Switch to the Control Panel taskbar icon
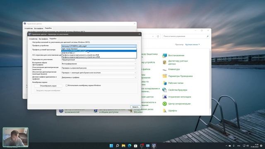Viewport: 265px width, 149px height. 148,146
